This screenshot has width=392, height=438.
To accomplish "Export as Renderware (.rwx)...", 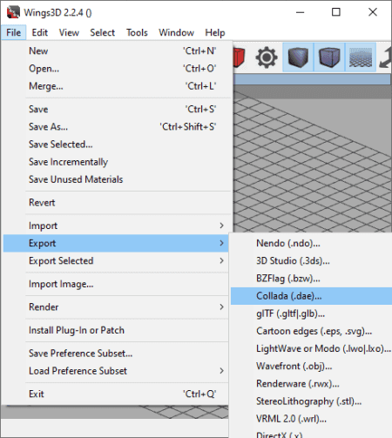I will coord(311,383).
